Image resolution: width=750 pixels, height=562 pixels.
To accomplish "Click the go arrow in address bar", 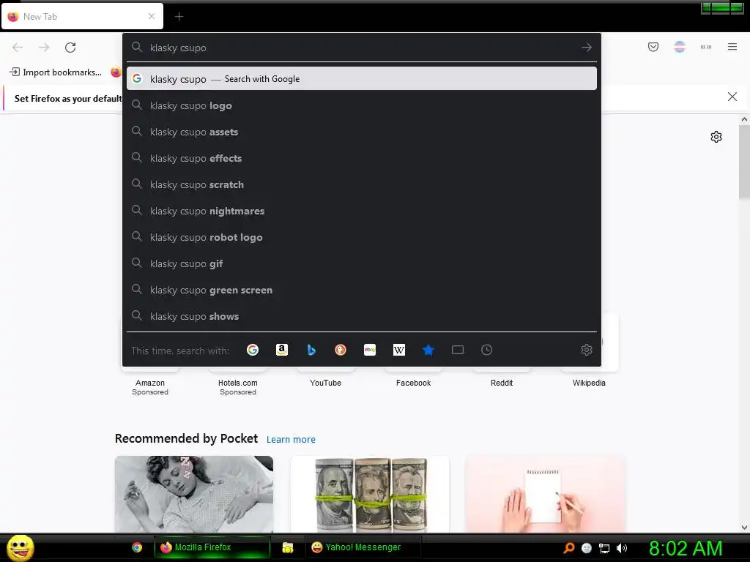I will pyautogui.click(x=587, y=48).
